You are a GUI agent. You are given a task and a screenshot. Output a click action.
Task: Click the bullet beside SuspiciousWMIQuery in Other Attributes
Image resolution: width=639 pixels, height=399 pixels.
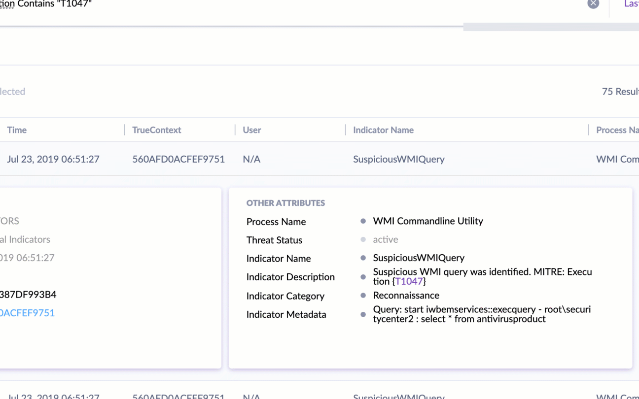tap(363, 258)
